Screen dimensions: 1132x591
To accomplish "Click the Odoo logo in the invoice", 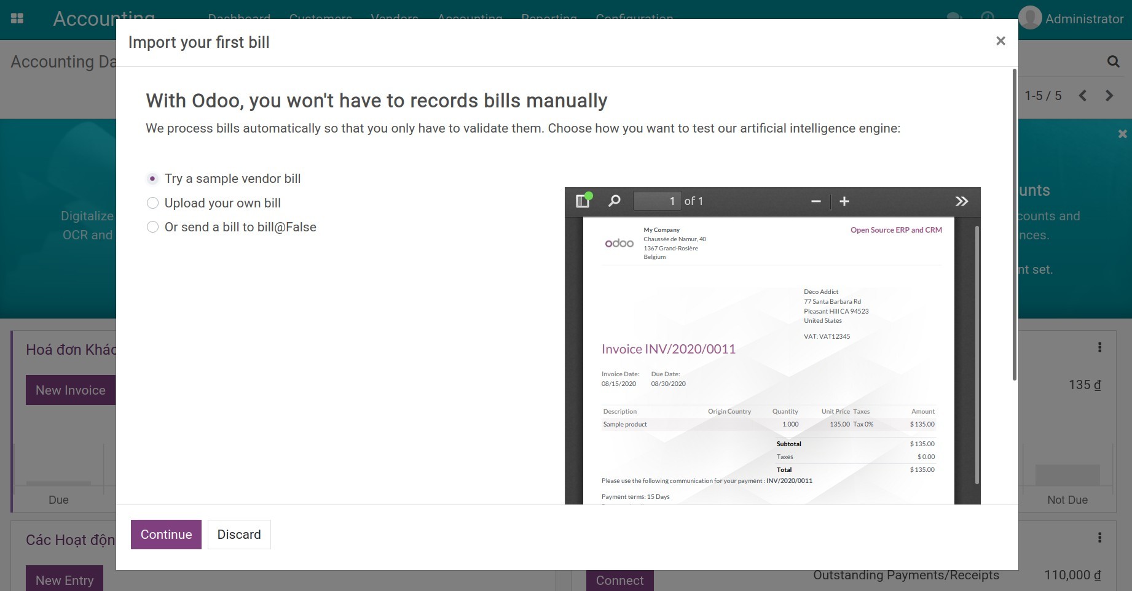I will coord(619,244).
